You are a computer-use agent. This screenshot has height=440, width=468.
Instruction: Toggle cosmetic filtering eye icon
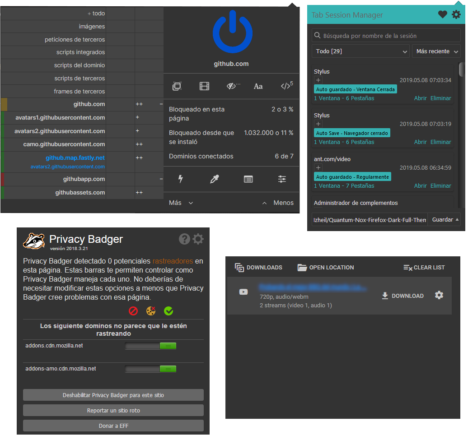click(233, 86)
